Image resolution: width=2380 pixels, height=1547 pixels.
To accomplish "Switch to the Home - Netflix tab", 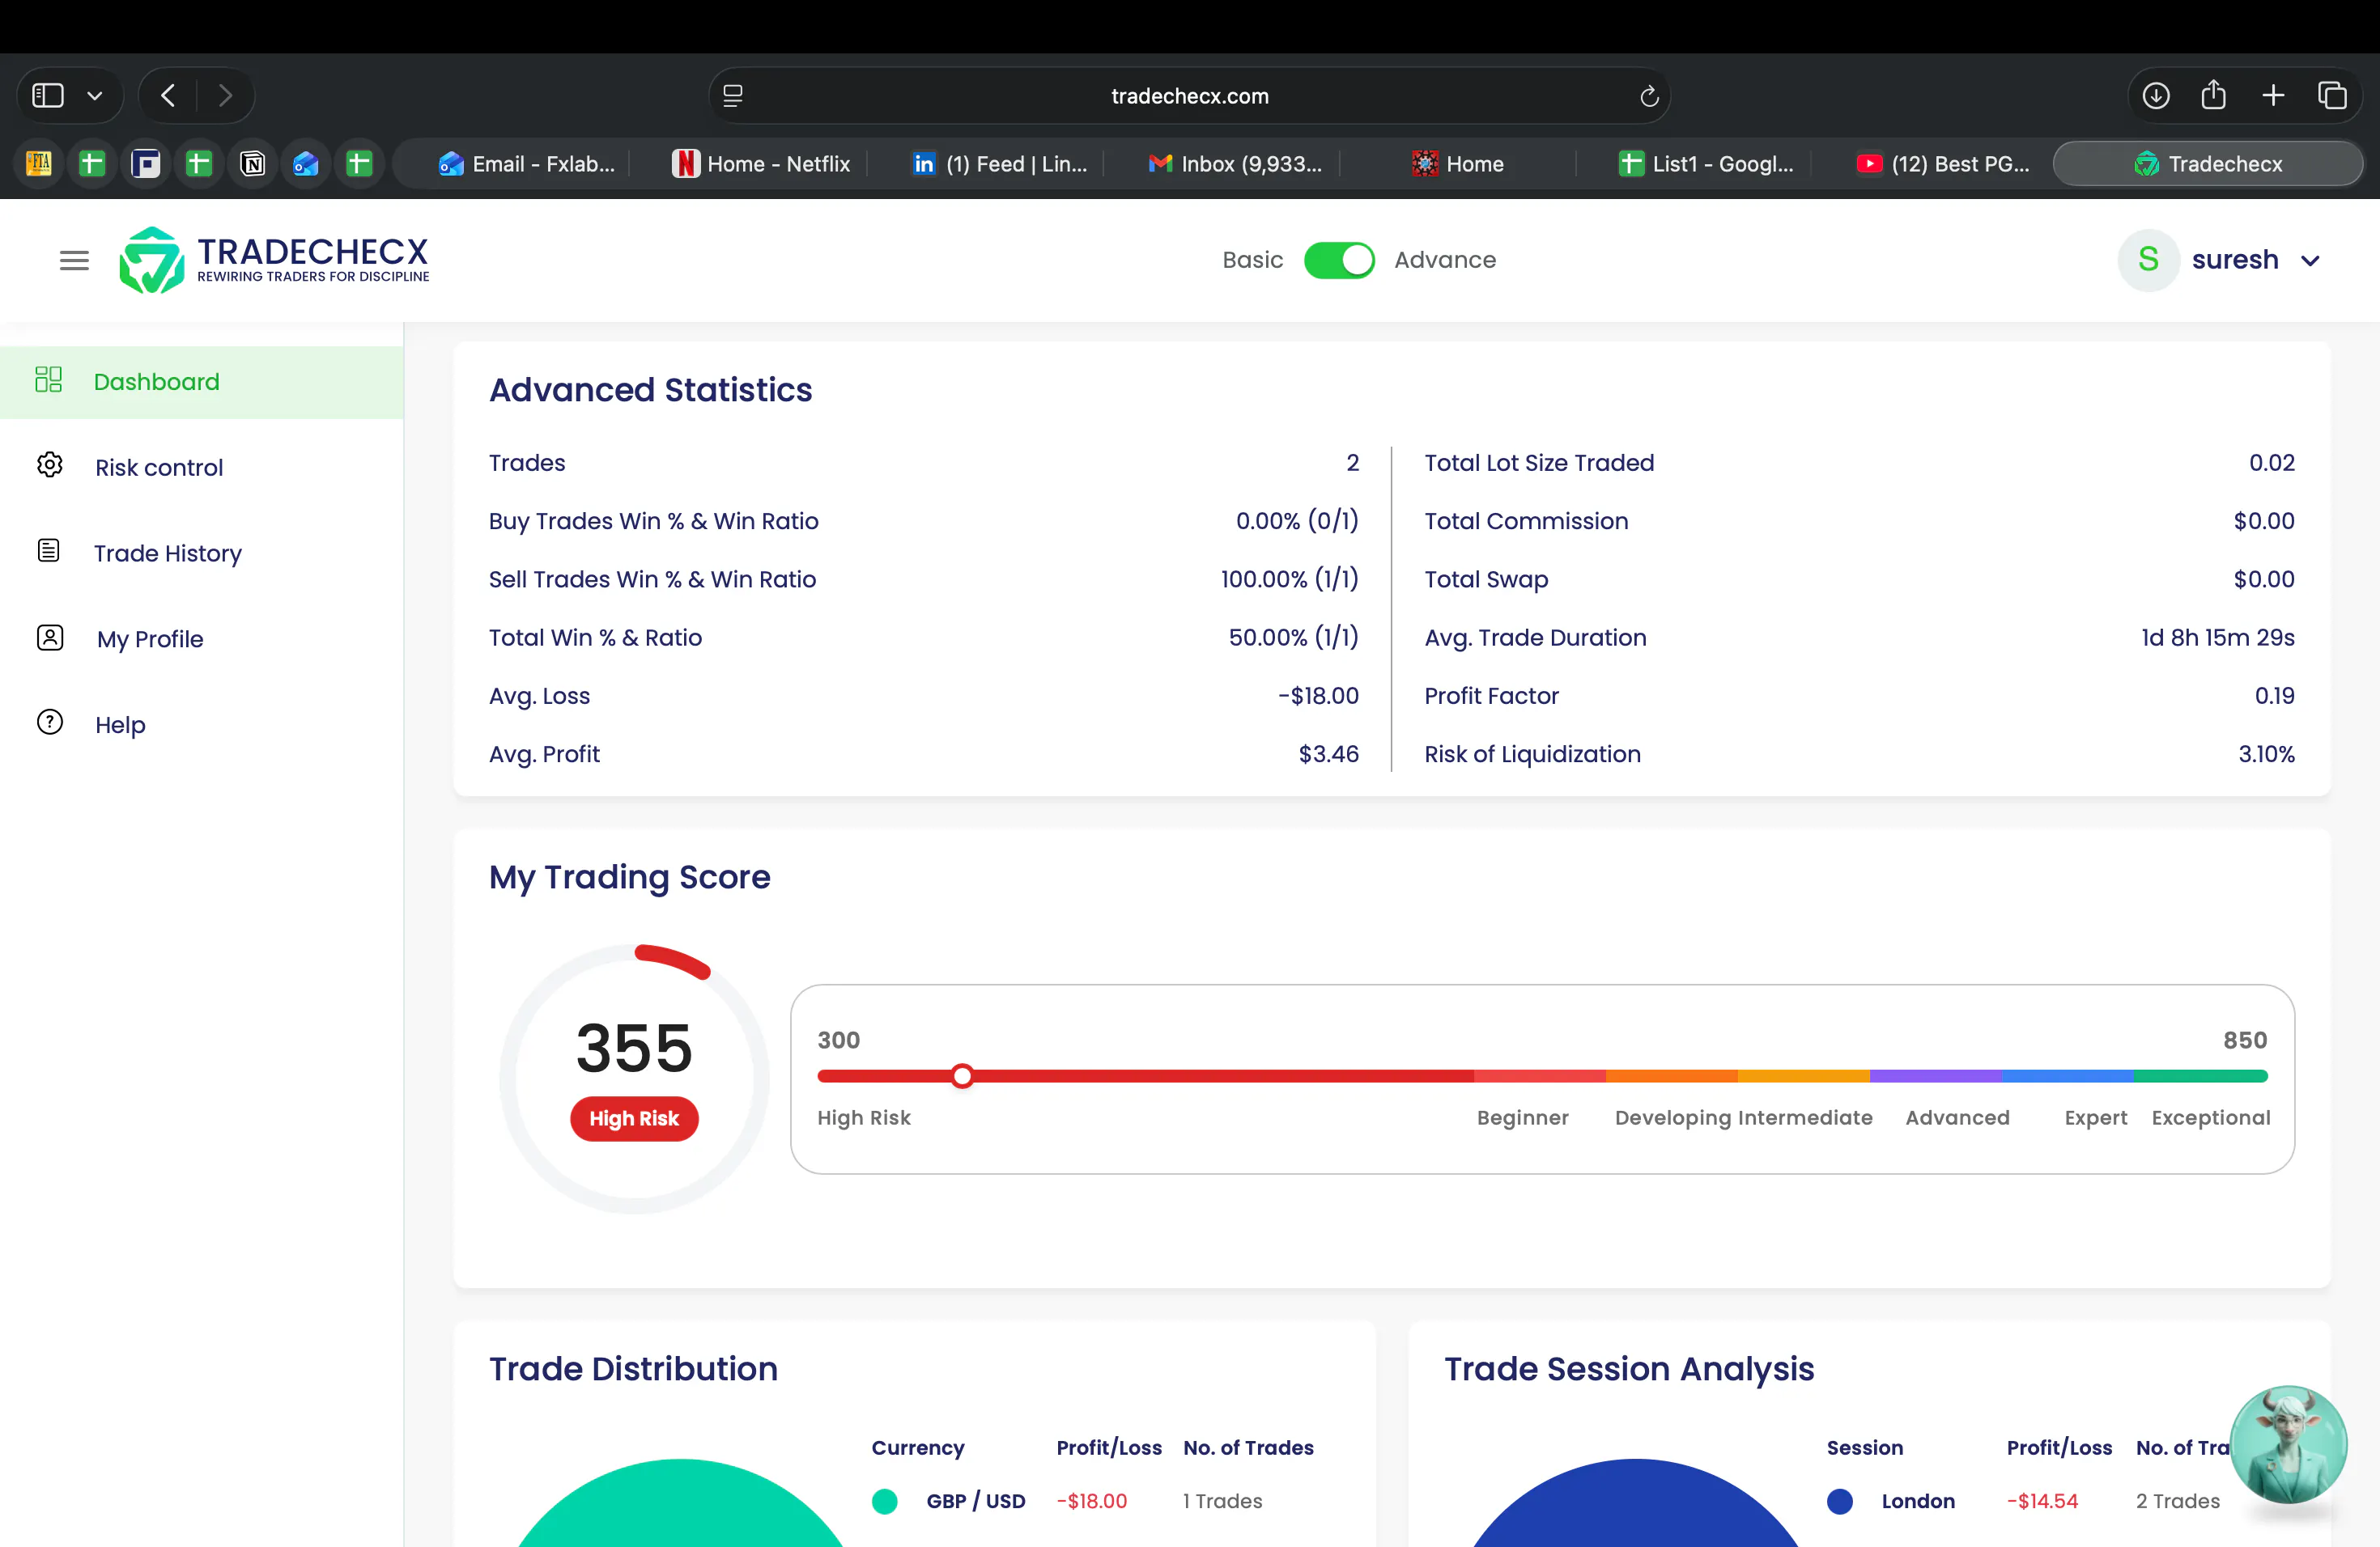I will coord(760,164).
